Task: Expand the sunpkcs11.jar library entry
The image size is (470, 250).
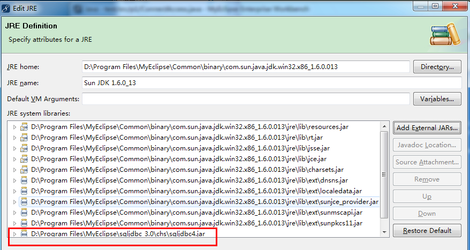Action: click(14, 223)
